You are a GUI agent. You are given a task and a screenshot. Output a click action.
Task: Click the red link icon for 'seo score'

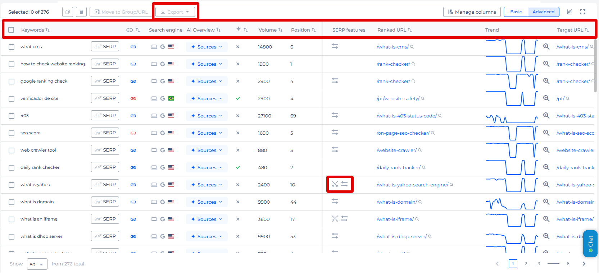[133, 133]
